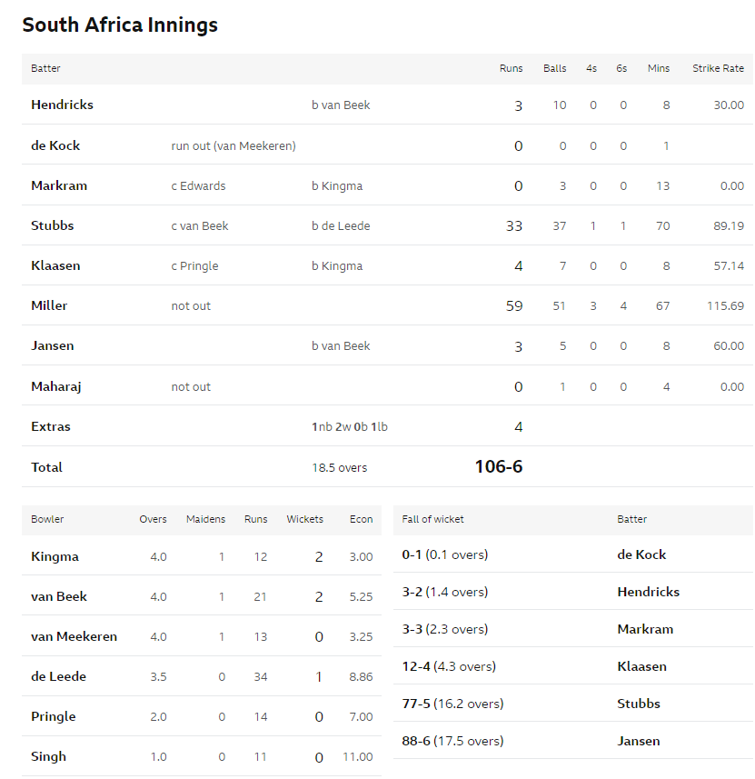Click the Strike Rate column header

(719, 68)
